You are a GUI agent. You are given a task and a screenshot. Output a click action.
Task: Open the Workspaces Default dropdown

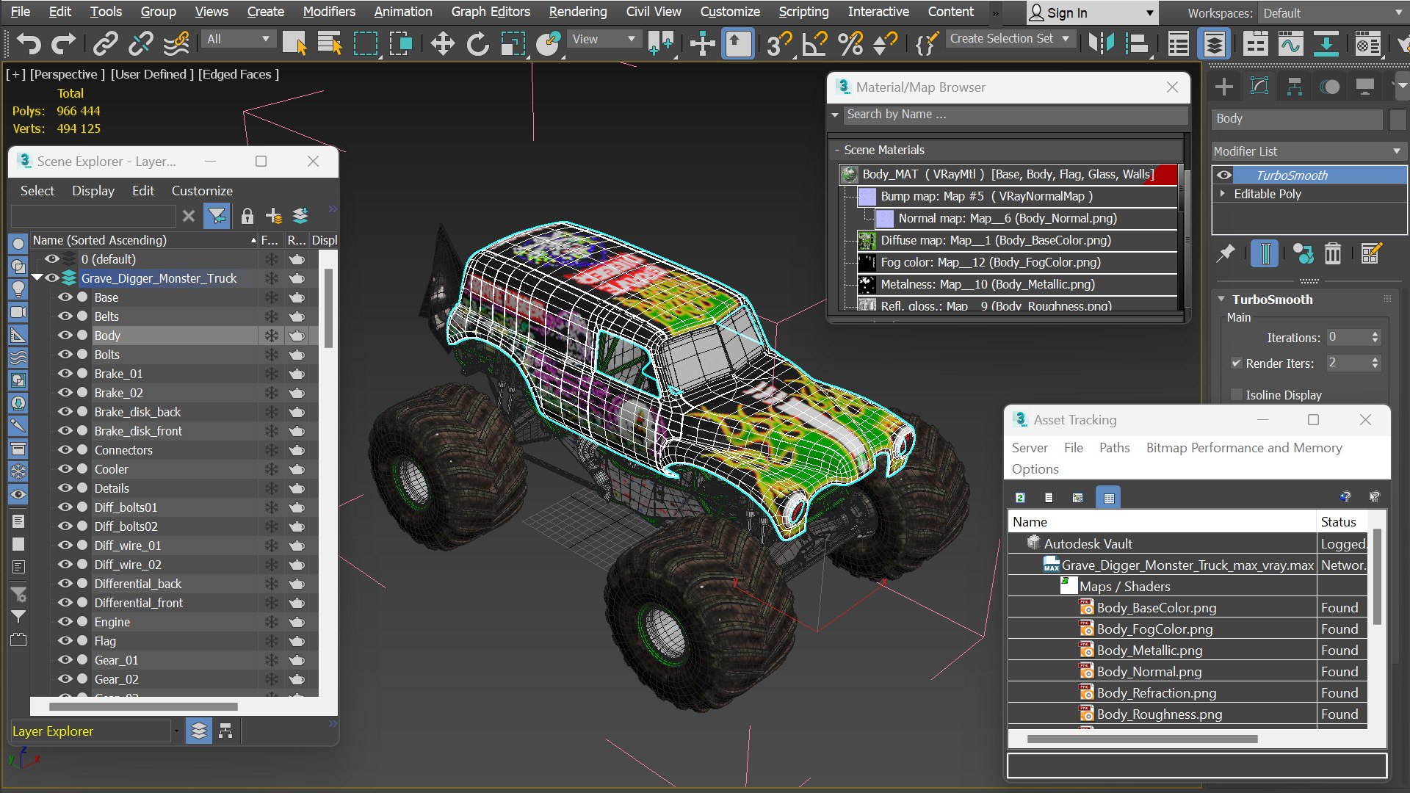click(1332, 13)
